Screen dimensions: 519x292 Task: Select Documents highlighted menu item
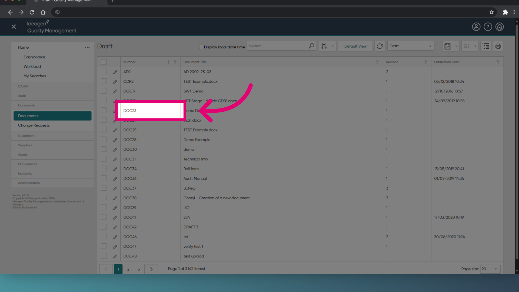[x=52, y=116]
